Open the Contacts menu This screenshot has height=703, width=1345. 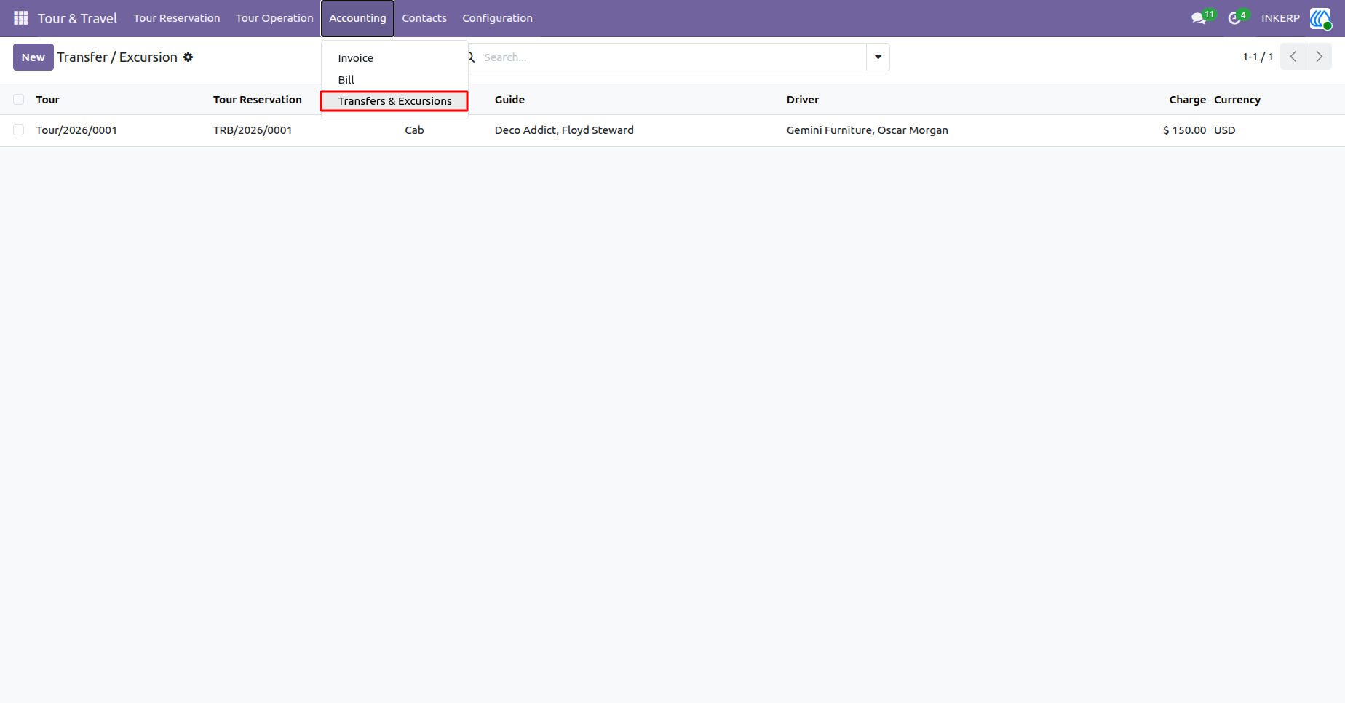[424, 18]
